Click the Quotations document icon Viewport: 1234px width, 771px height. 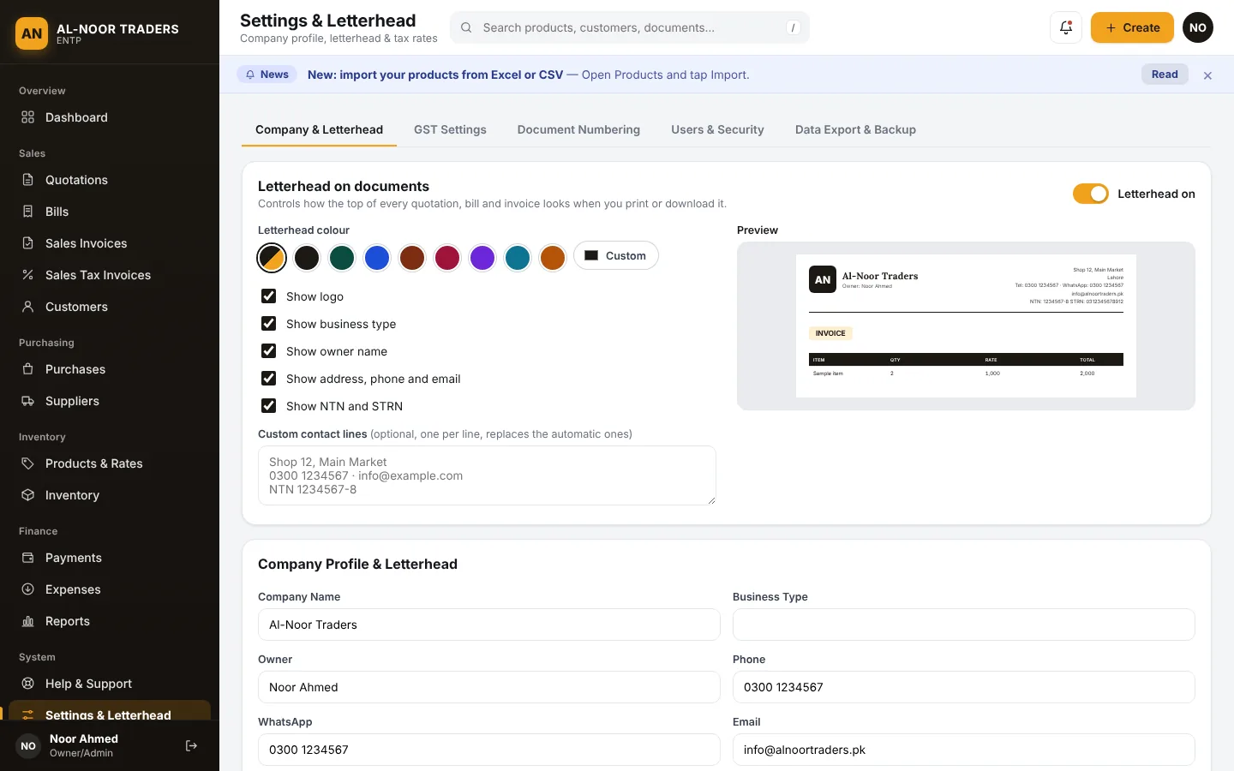pyautogui.click(x=27, y=180)
